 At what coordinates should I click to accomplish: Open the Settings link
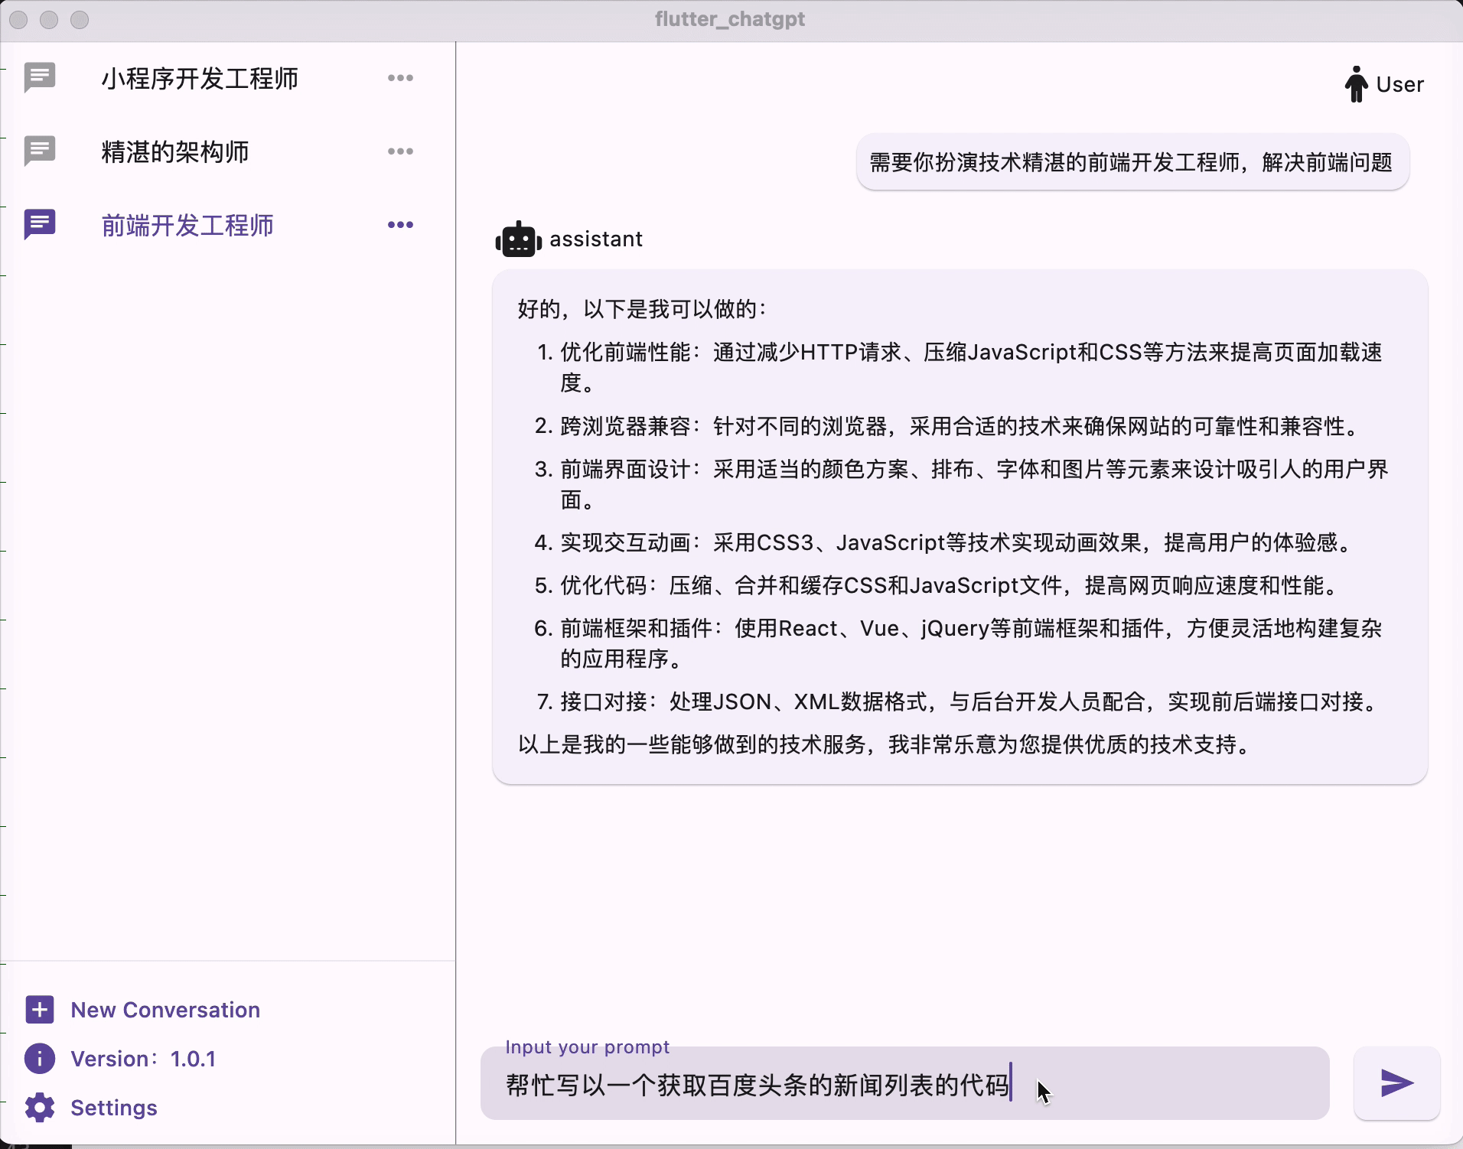click(114, 1108)
